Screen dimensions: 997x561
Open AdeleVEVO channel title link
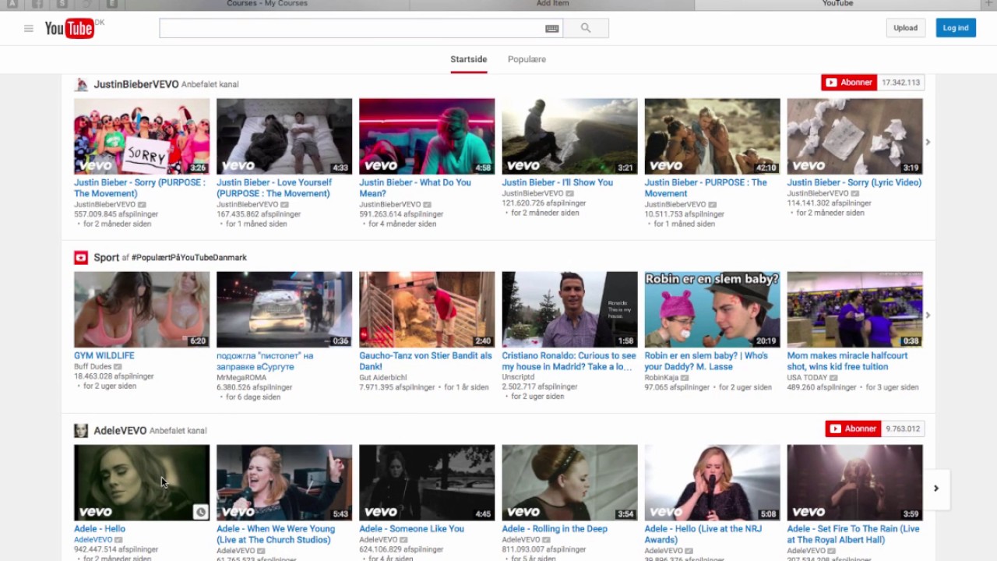click(x=120, y=430)
